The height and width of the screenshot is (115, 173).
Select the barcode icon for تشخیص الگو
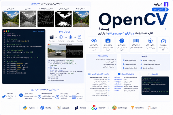(x=136, y=41)
